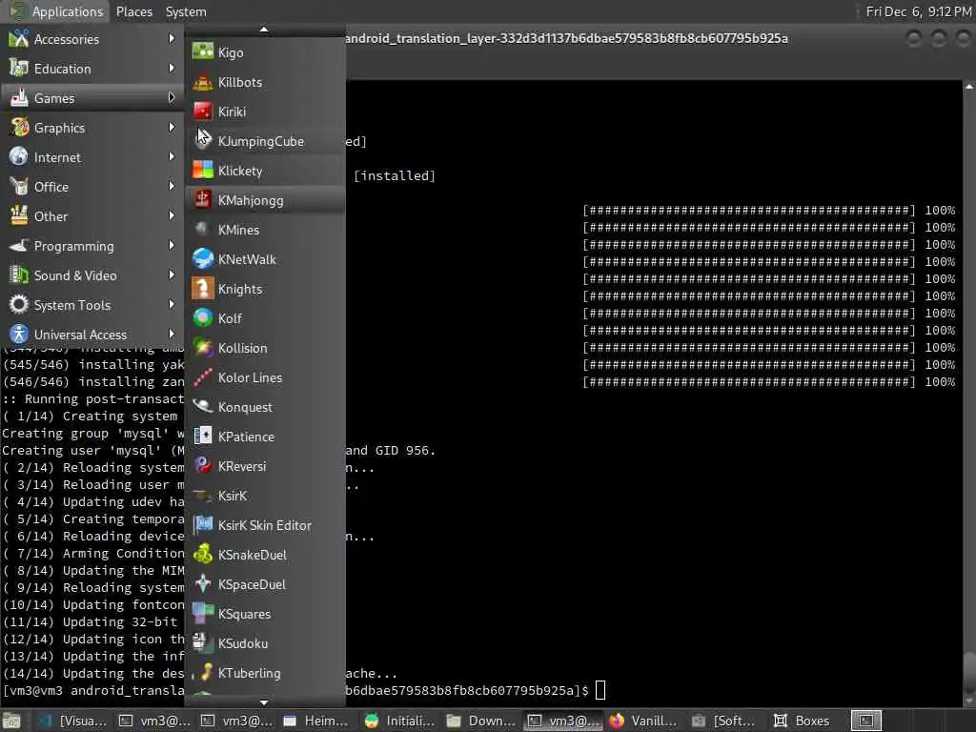Start KSpaceDuel game
Image resolution: width=976 pixels, height=732 pixels.
point(265,584)
